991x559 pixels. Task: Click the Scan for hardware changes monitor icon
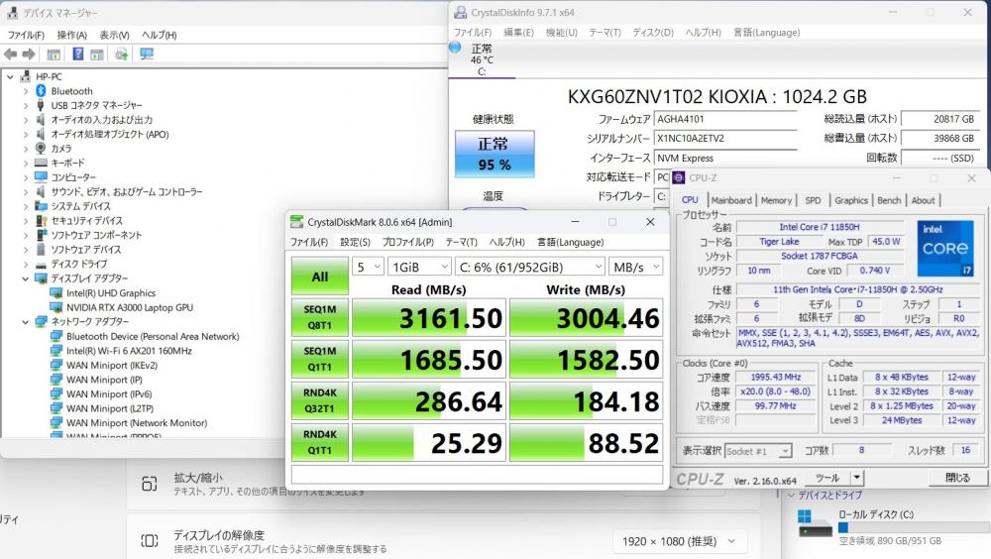[x=147, y=55]
